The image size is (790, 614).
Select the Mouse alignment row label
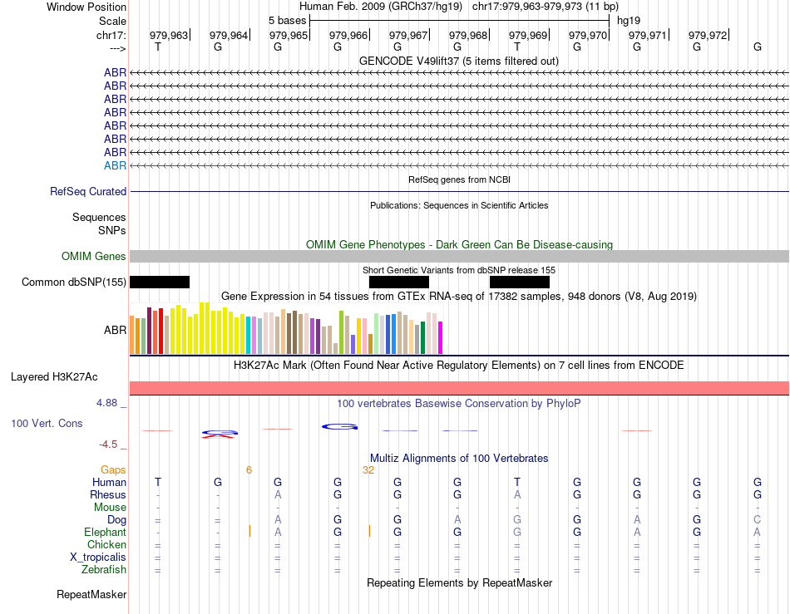click(110, 507)
